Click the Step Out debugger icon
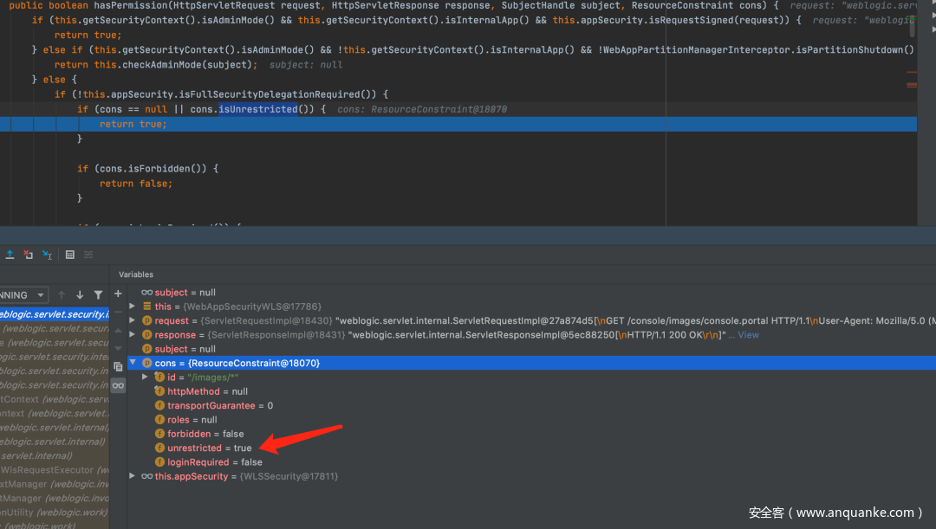The width and height of the screenshot is (936, 529). [x=10, y=255]
